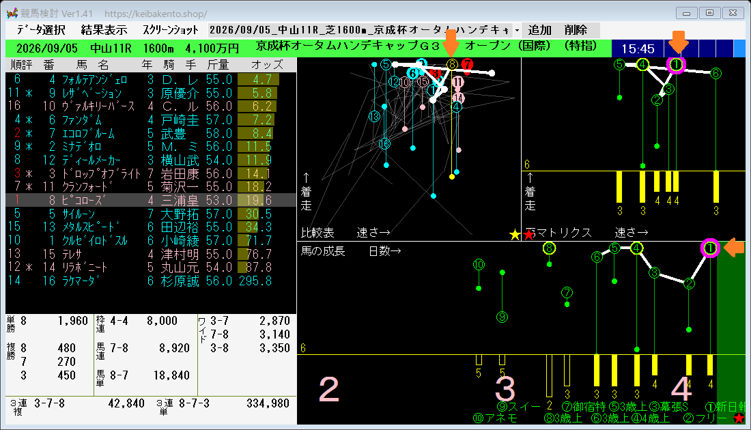Select the magenta circled 1 in the matrix chart
This screenshot has height=430, width=751.
tap(676, 64)
